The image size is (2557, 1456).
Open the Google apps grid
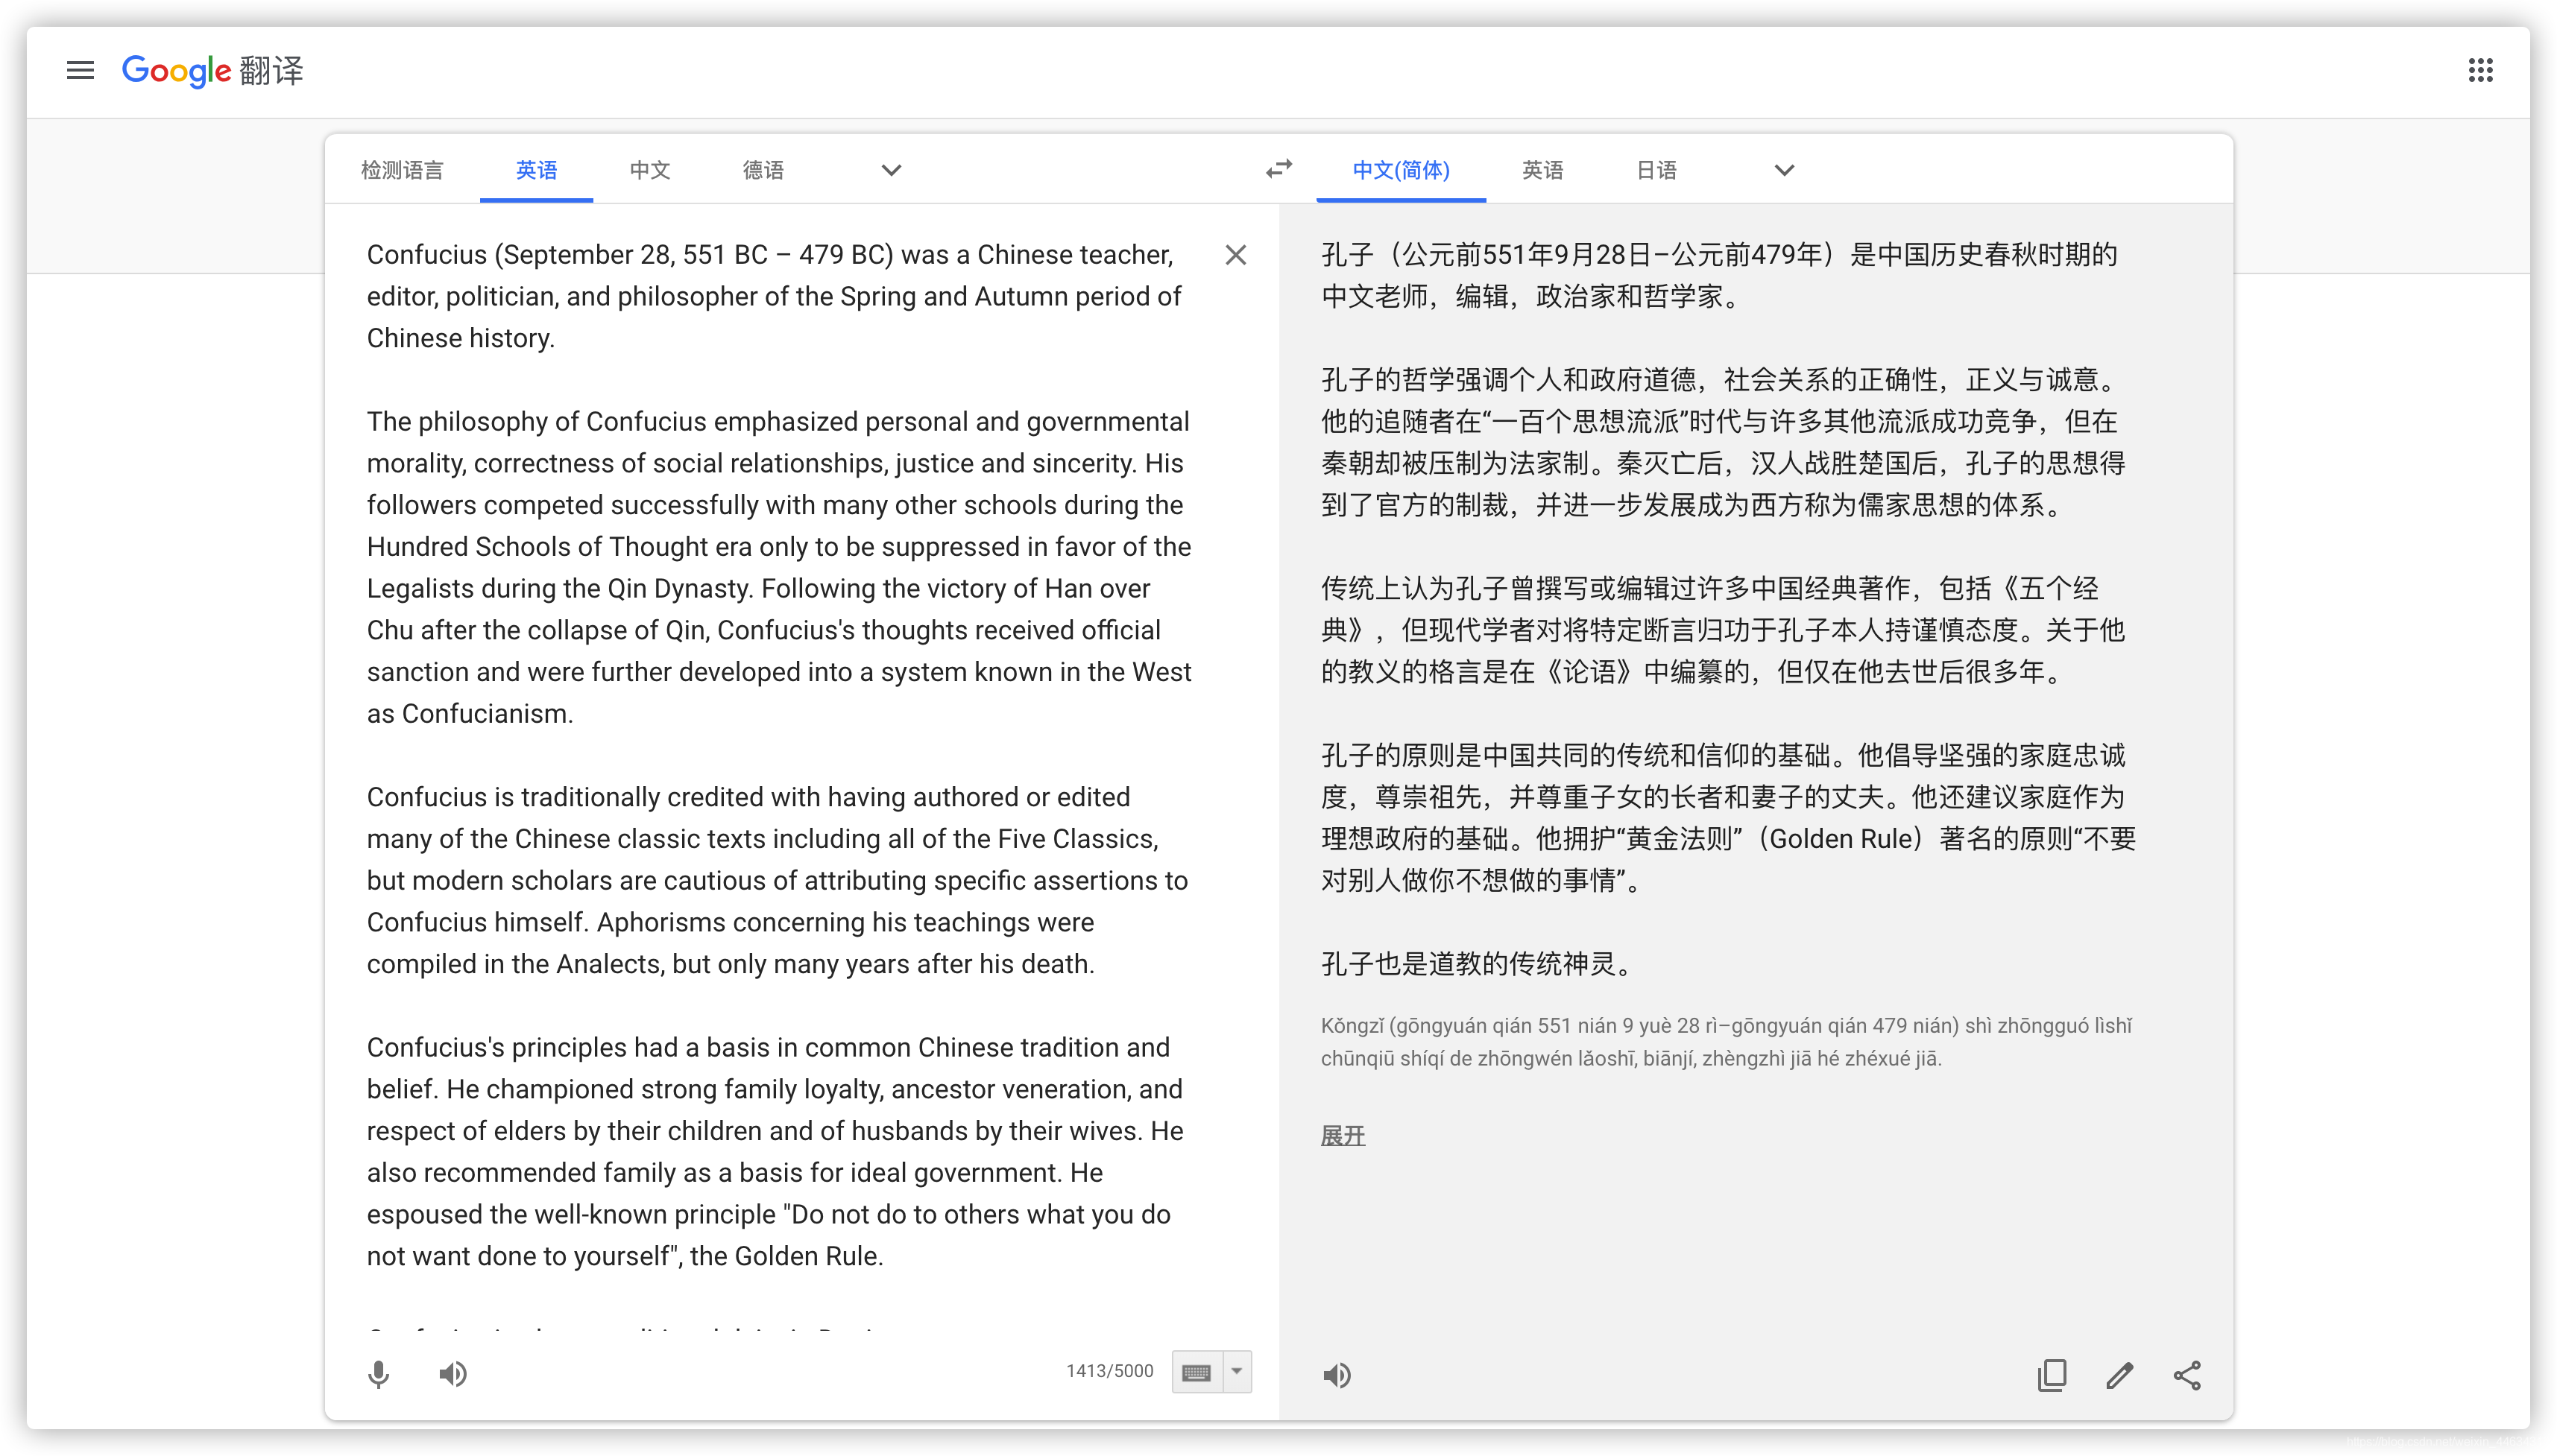point(2480,70)
